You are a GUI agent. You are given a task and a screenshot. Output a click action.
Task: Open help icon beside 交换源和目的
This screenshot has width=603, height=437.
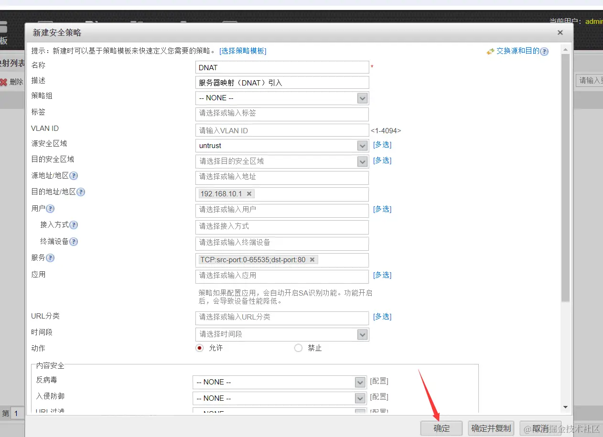544,52
